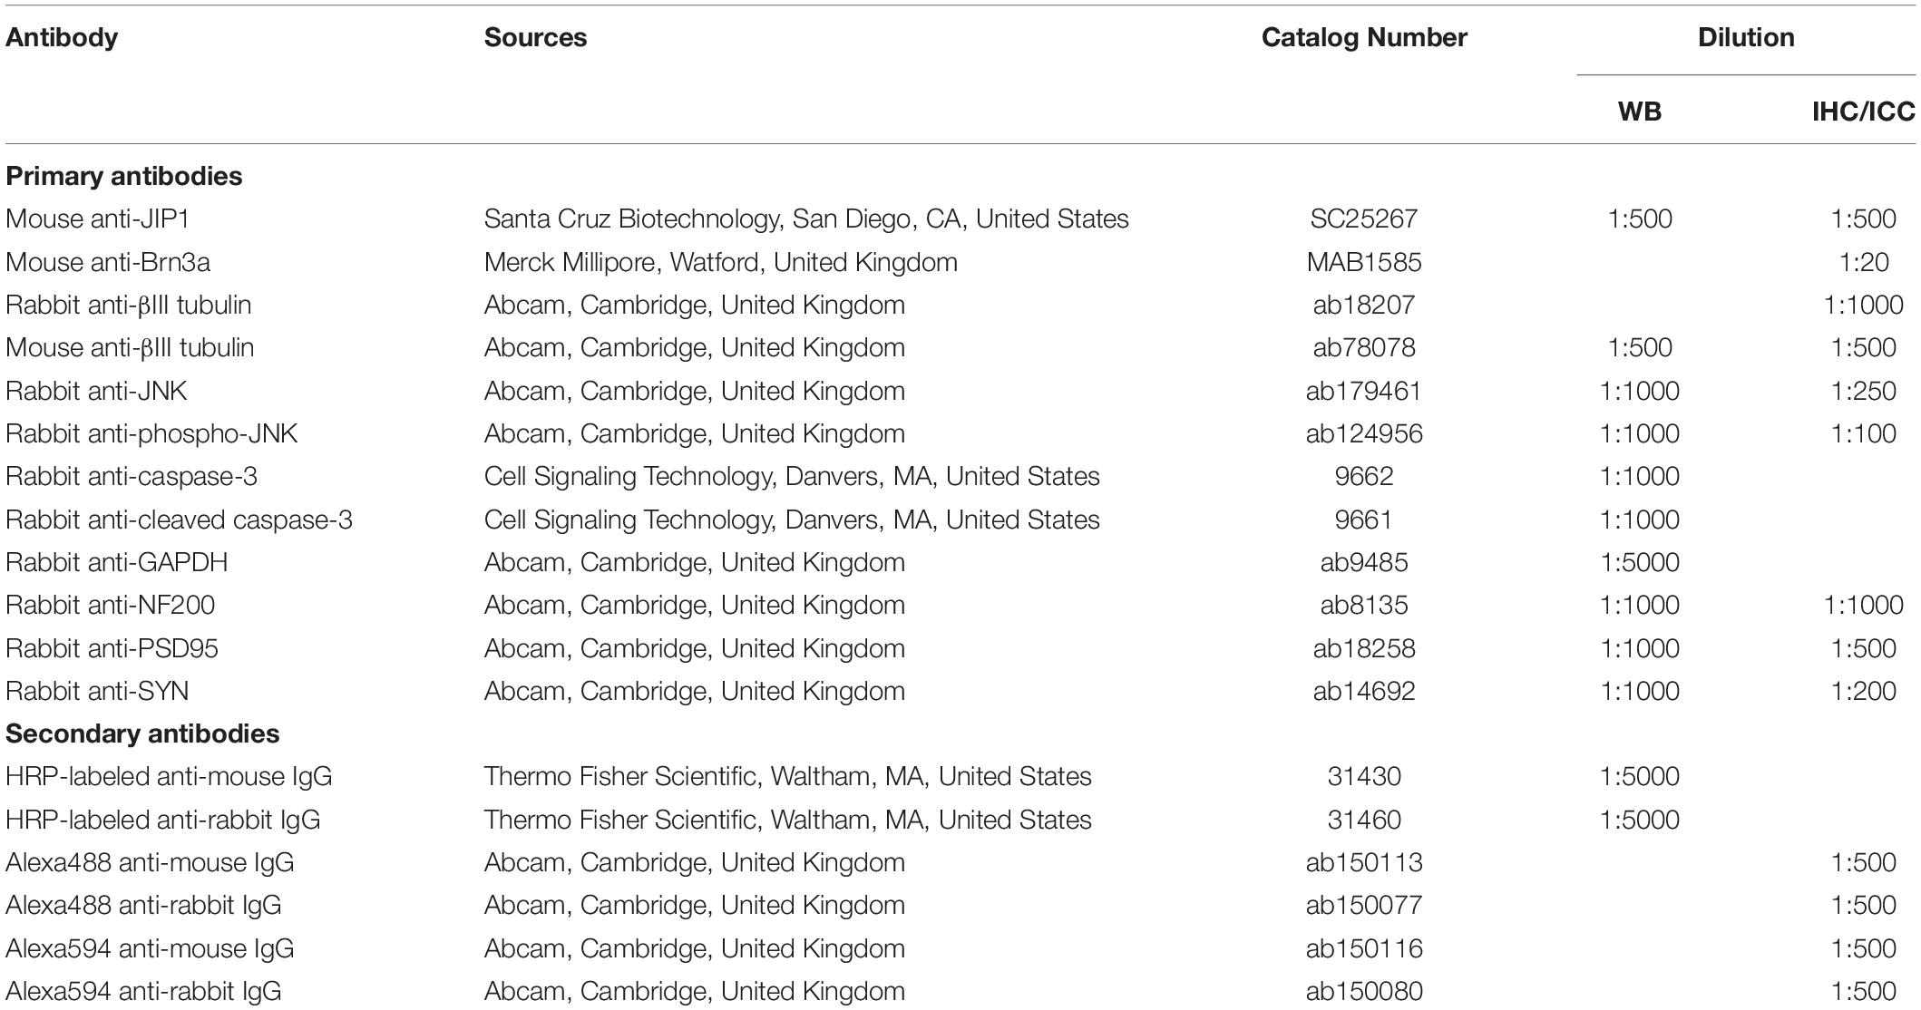1921x1010 pixels.
Task: Click the Mouse anti-JIP1 row label
Action: click(x=98, y=219)
